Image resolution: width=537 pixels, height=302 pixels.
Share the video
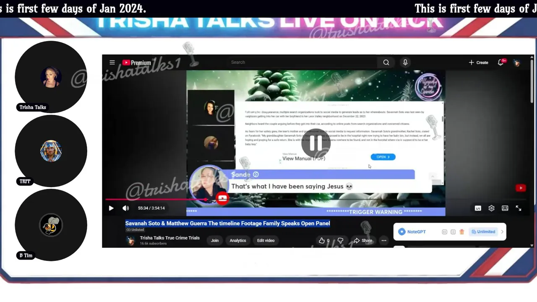[363, 240]
